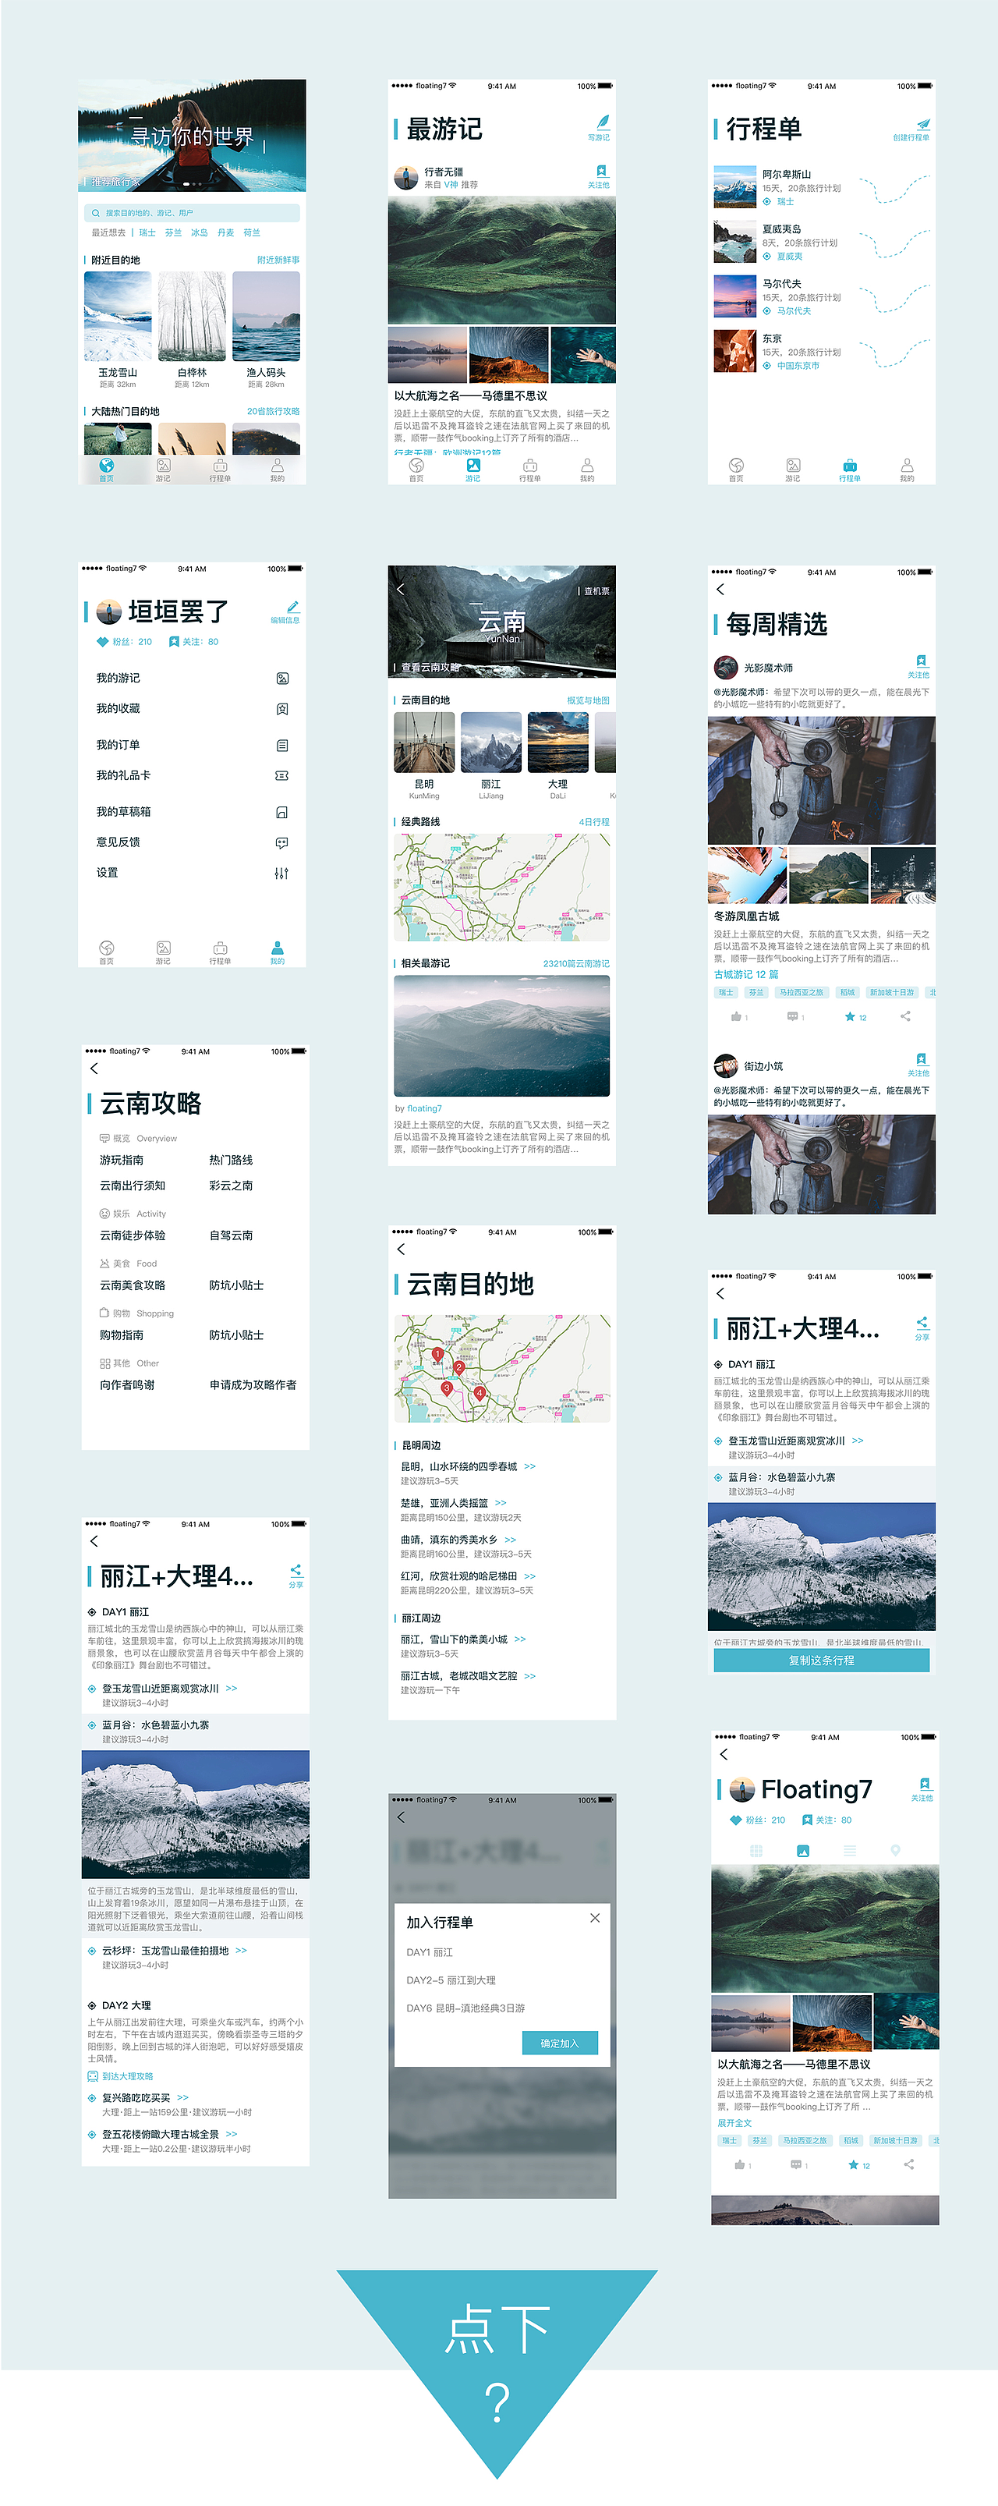
Task: Expand >> after 丽江古城，老城改唱文艺腔
Action: coord(530,1675)
